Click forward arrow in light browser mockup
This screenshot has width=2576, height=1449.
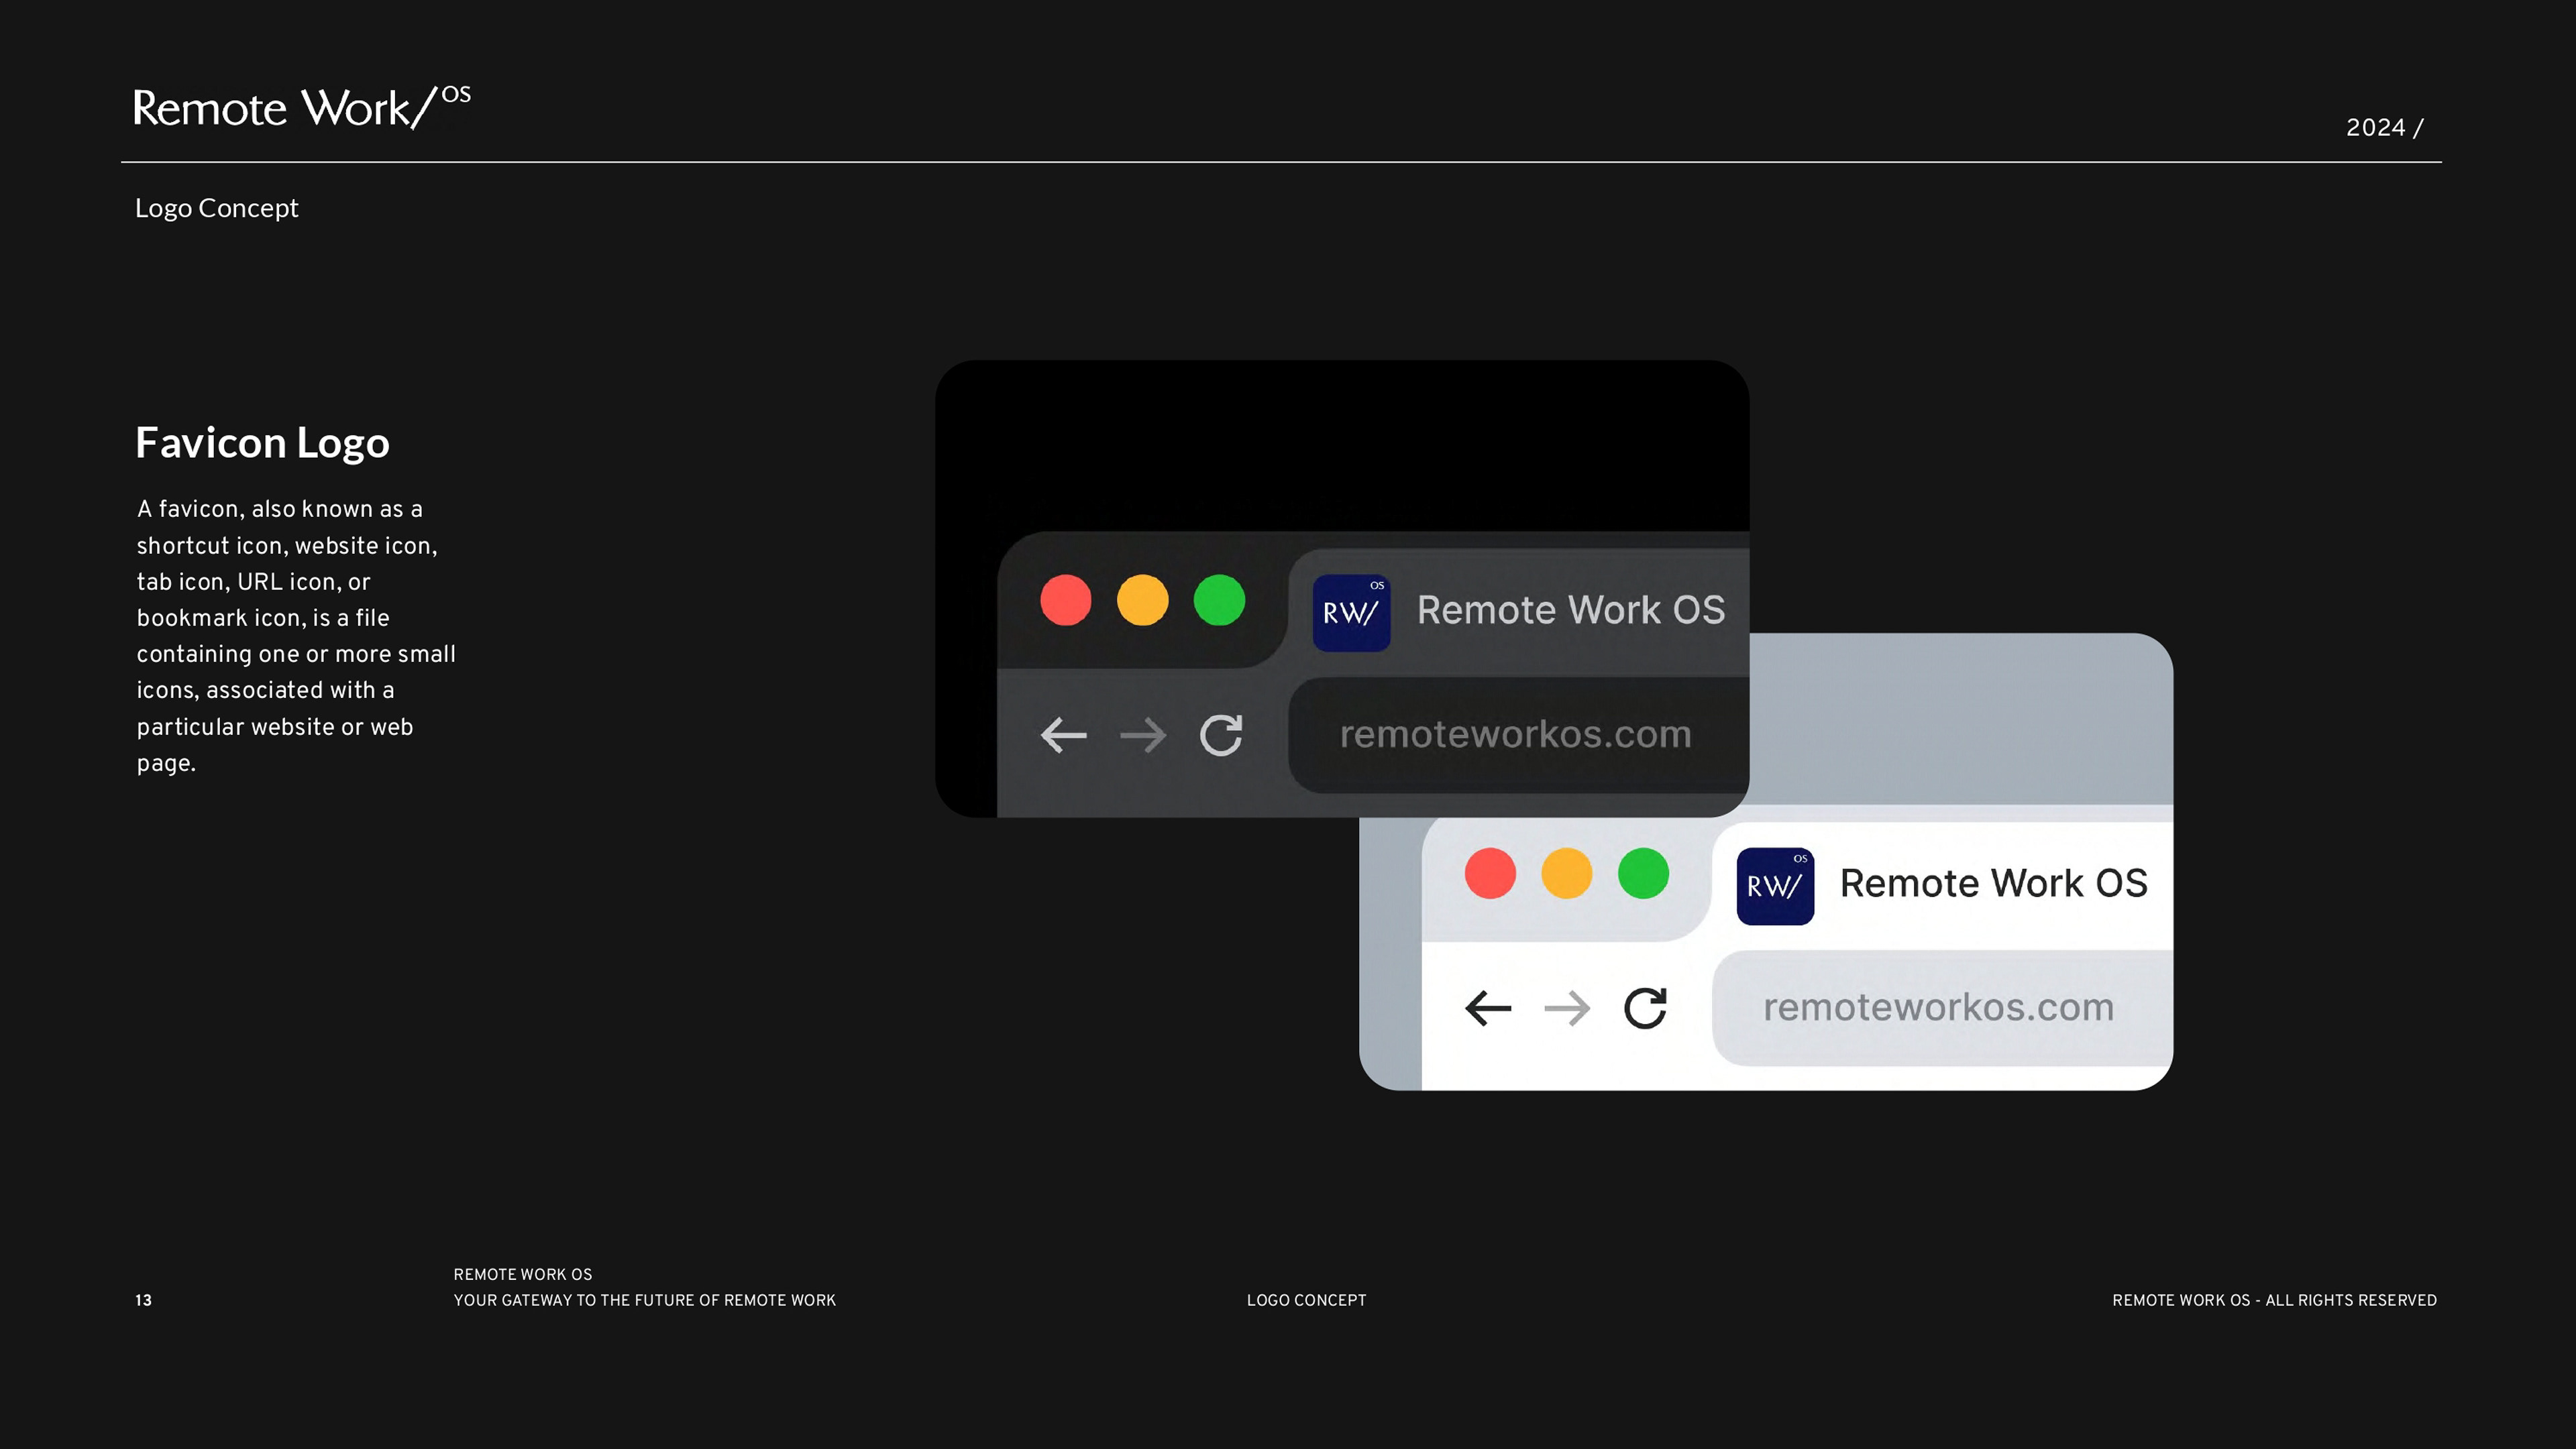pos(1567,1008)
